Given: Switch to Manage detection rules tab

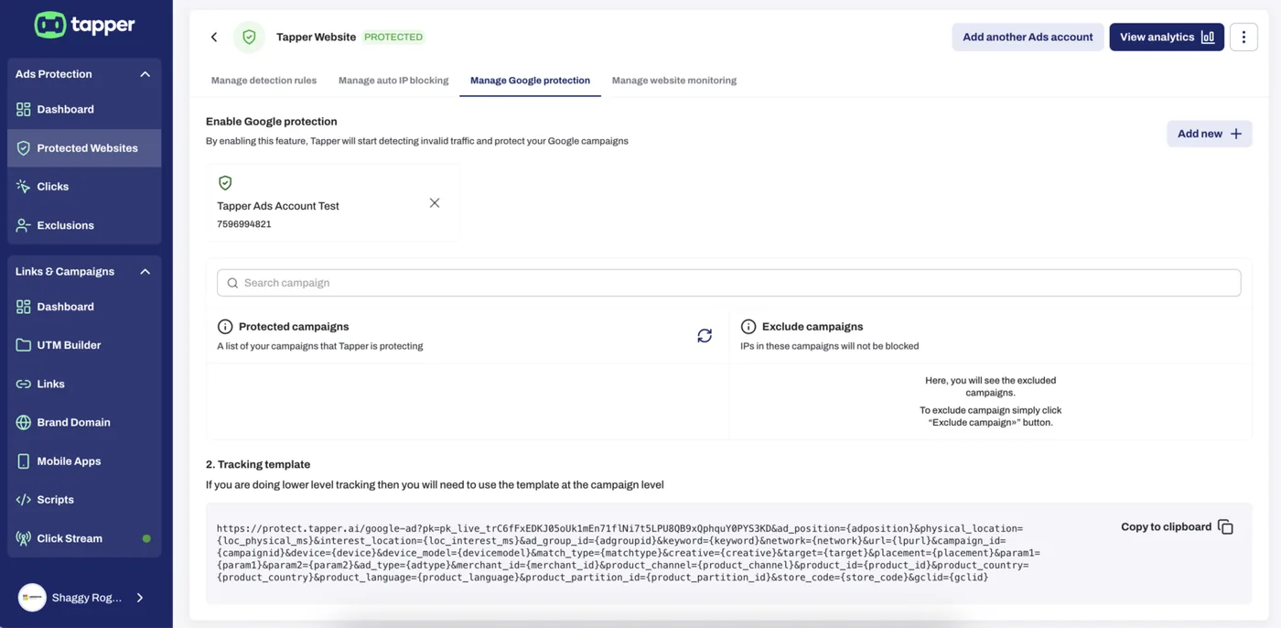Looking at the screenshot, I should tap(264, 81).
